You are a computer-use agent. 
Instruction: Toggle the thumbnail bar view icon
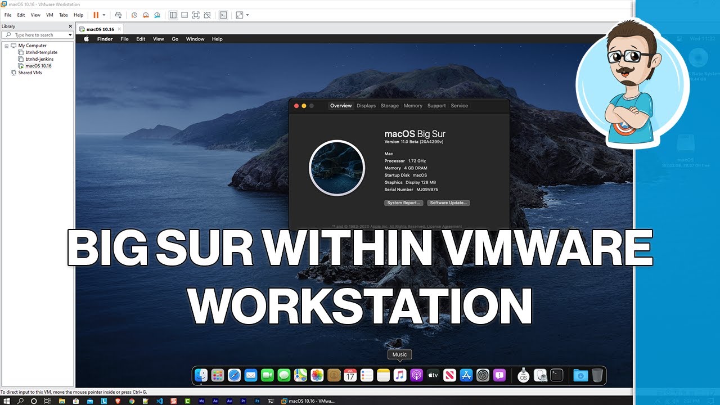(x=184, y=15)
